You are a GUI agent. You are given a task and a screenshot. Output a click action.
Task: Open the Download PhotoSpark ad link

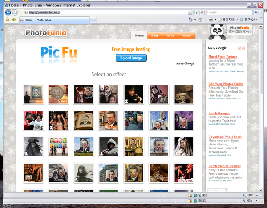(x=225, y=137)
